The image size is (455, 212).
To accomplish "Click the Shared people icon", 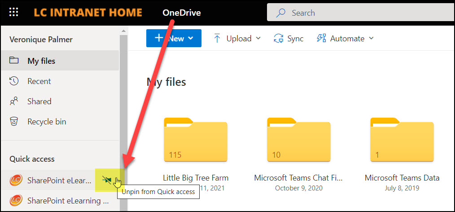I will point(14,102).
